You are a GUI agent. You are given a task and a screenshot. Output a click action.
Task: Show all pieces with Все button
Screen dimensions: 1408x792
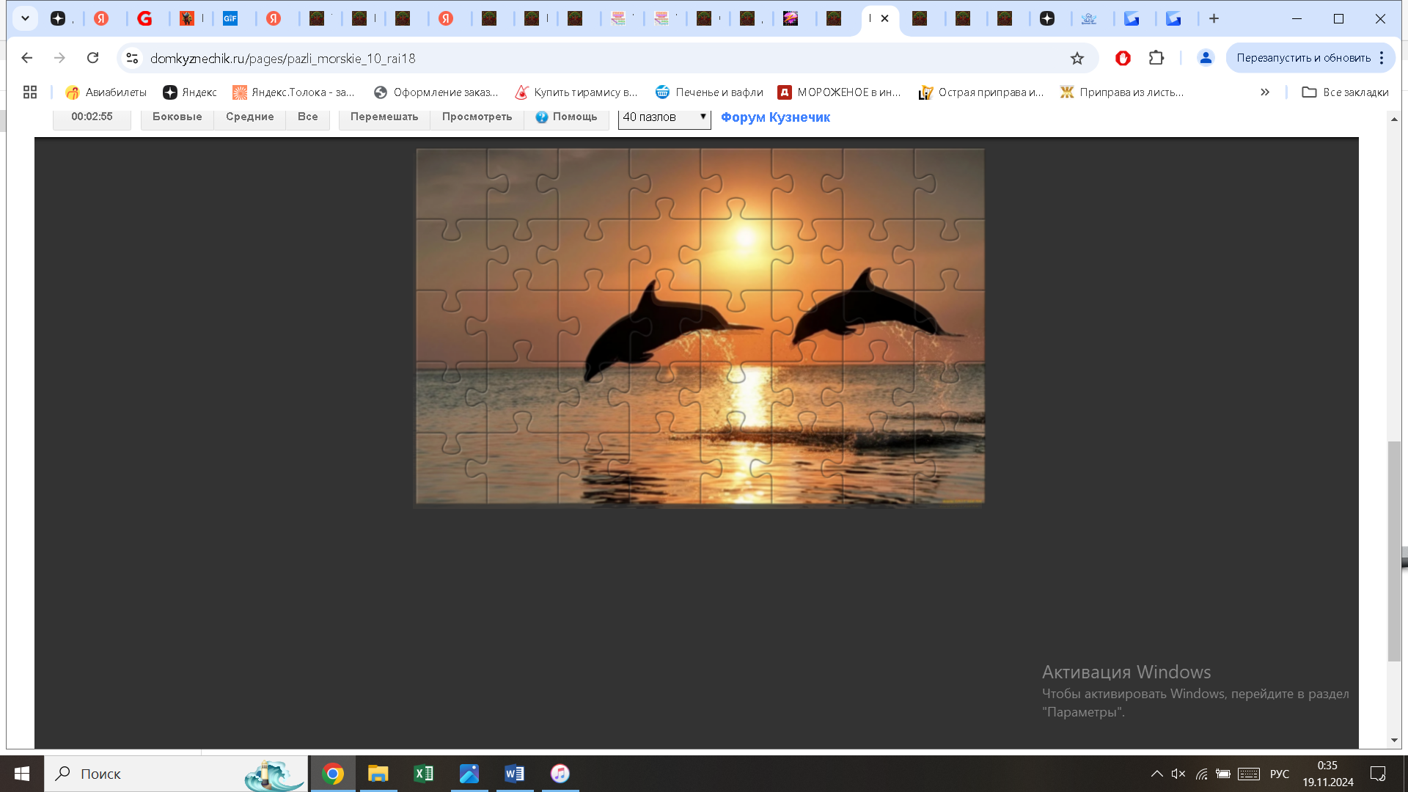point(307,117)
